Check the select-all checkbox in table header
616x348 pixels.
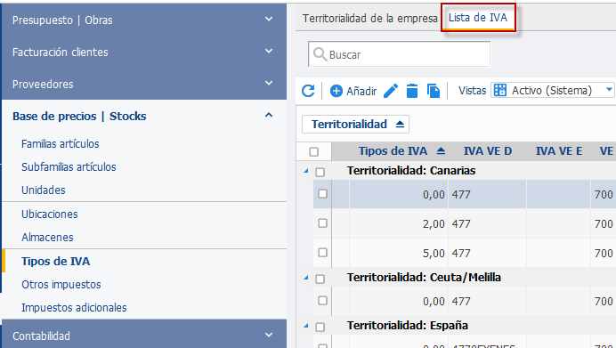click(x=313, y=151)
